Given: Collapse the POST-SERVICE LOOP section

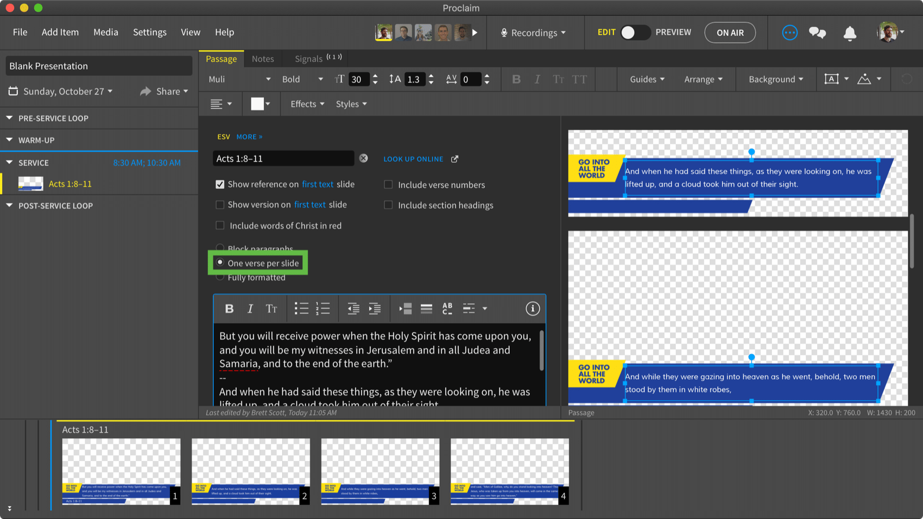Looking at the screenshot, I should coord(9,206).
